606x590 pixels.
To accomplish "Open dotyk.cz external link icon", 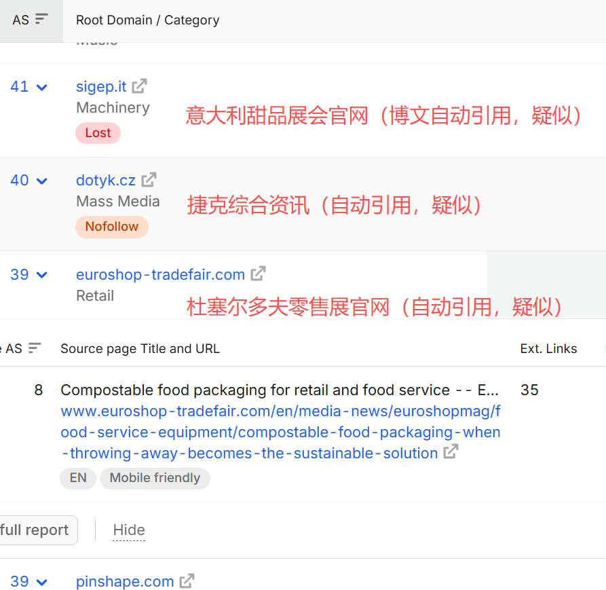I will pos(149,180).
